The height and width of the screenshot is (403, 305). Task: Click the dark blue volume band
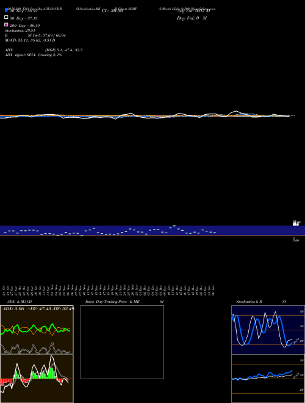point(152,230)
